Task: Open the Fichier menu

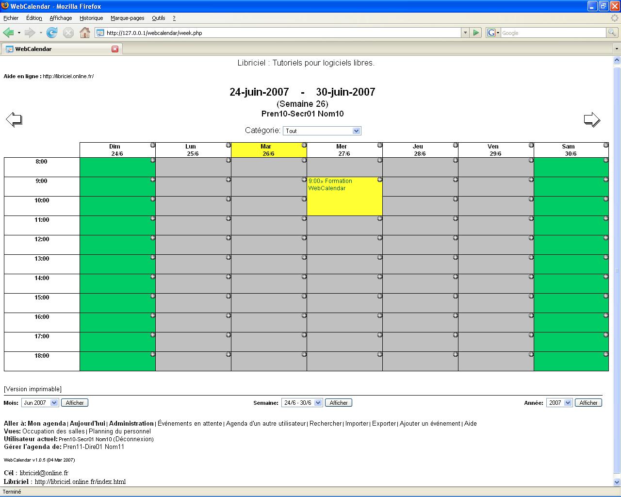Action: pos(11,18)
